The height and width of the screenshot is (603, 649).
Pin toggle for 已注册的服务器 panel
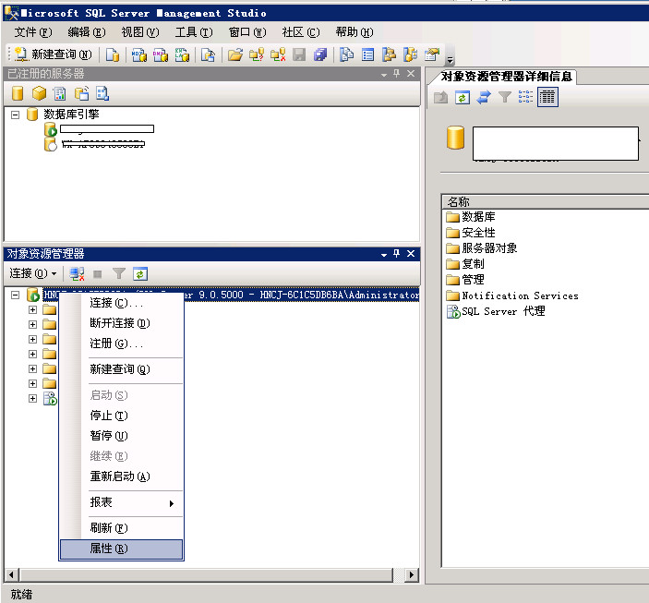point(397,74)
